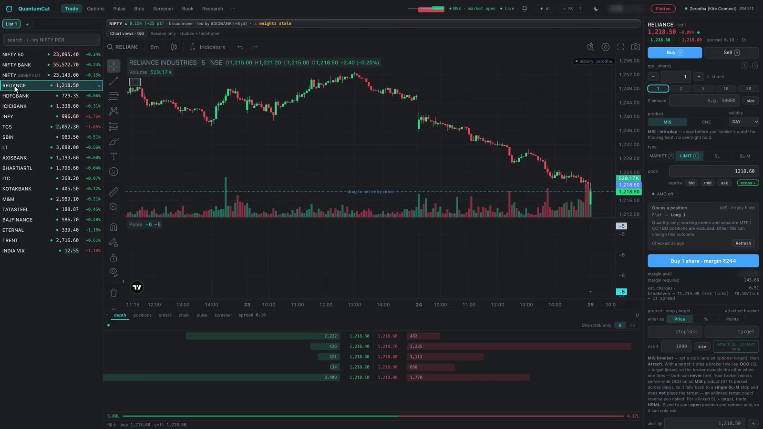
Task: Refresh the position check
Action: point(743,243)
